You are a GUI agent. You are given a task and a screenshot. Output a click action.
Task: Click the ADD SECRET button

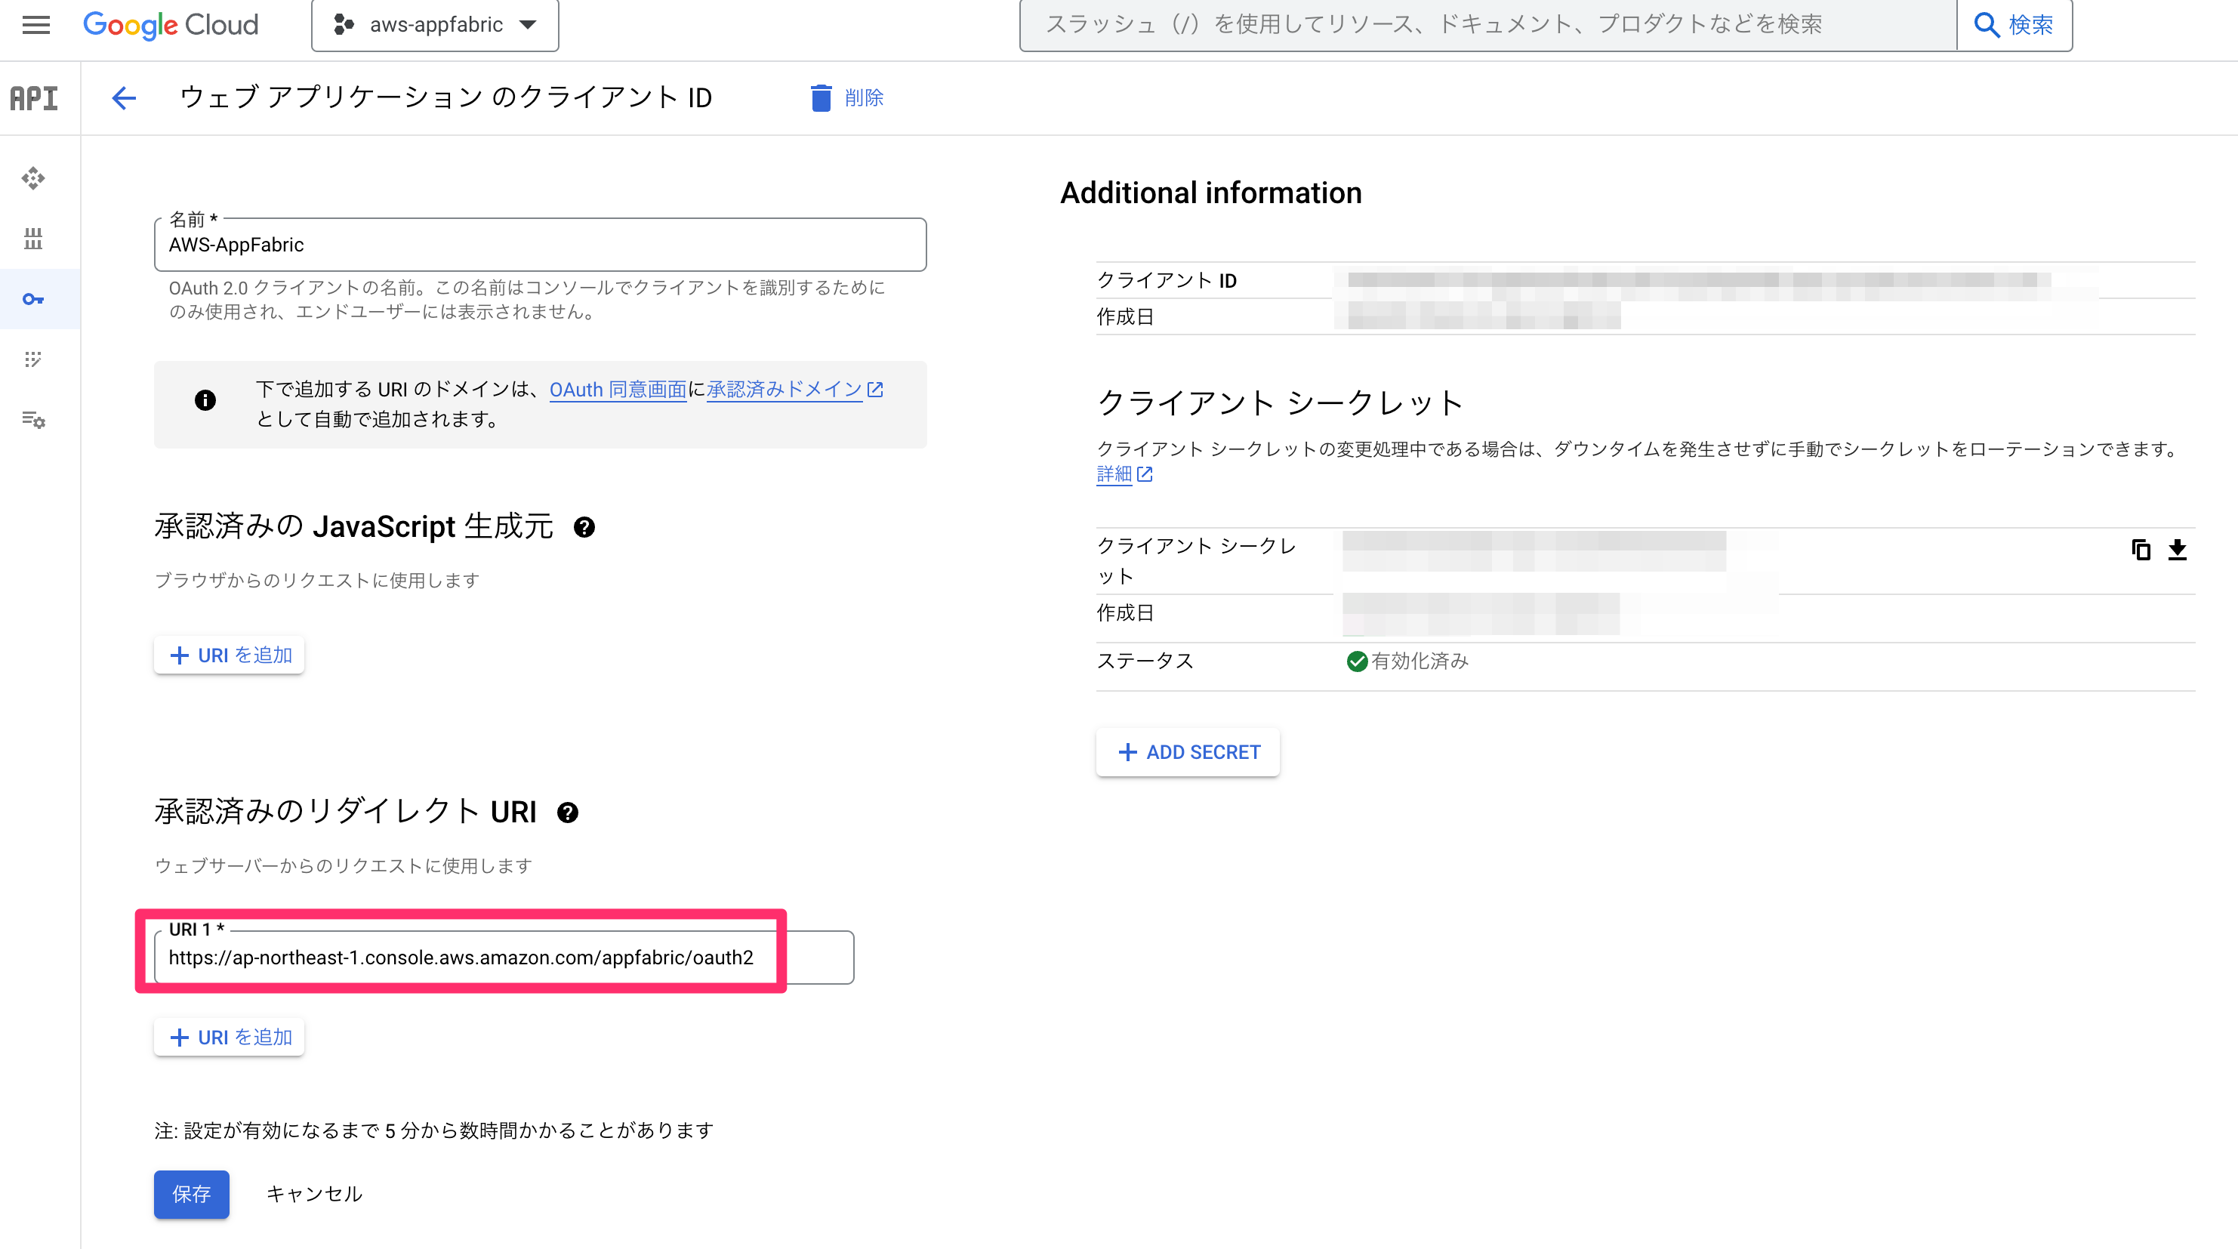coord(1188,752)
